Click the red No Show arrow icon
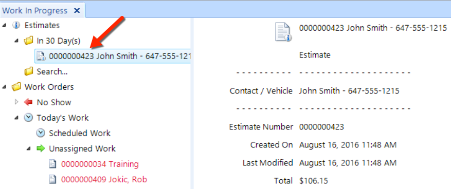451x189 pixels. (28, 102)
